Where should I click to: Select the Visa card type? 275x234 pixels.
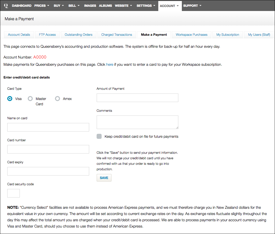pyautogui.click(x=10, y=99)
